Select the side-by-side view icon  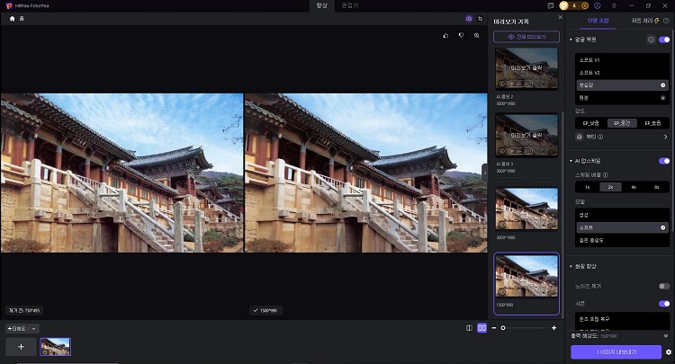point(481,328)
